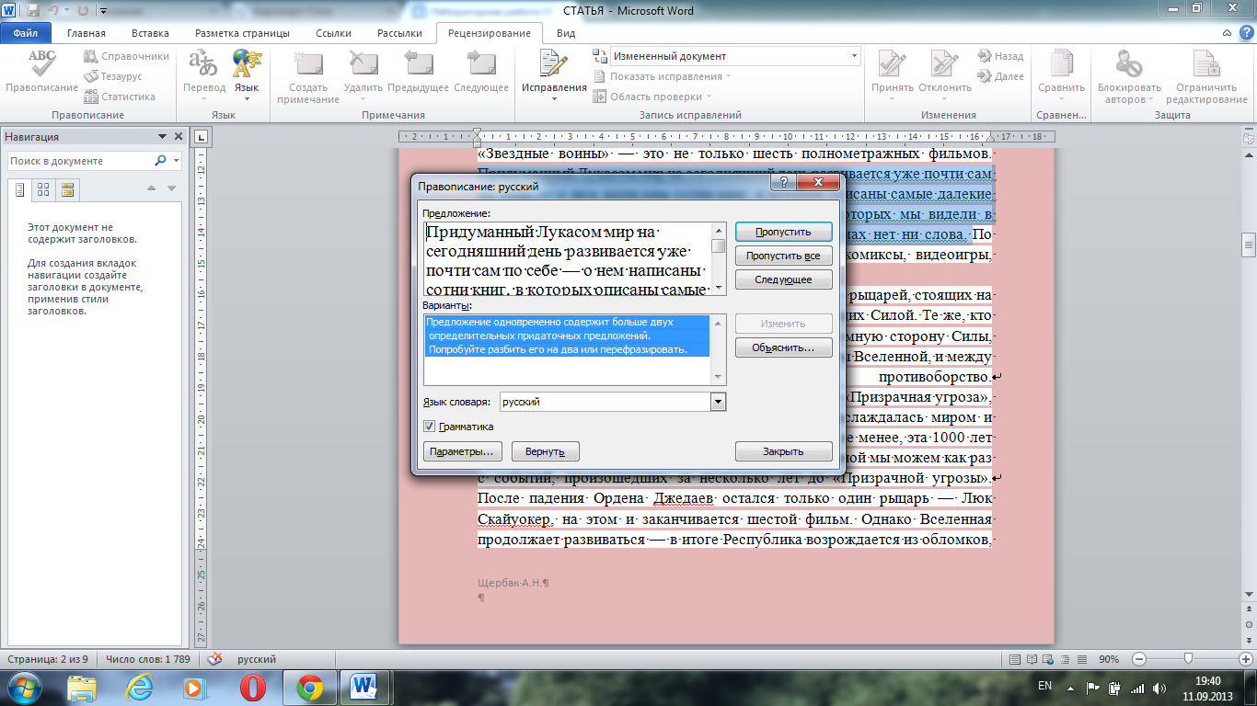
Task: Switch to Главная tab
Action: coord(86,33)
